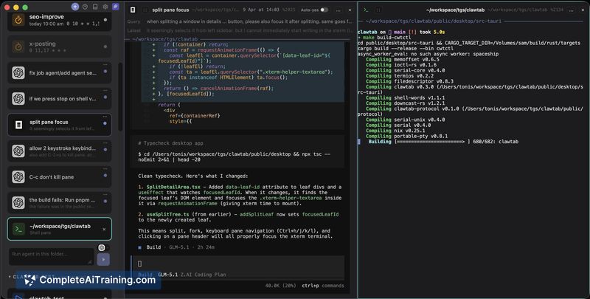This screenshot has width=590, height=299.
Task: Click the drag handle in shell pane header
Action: [378, 10]
